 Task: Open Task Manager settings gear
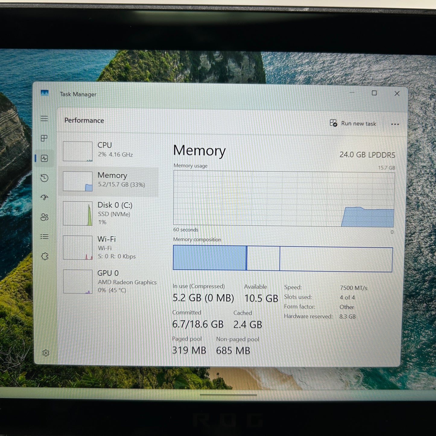pos(46,353)
